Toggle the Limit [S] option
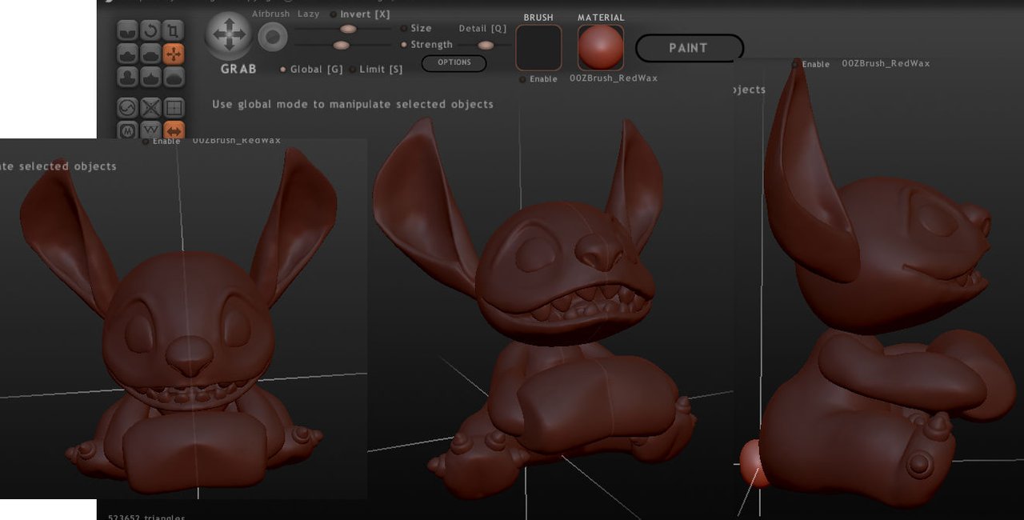This screenshot has height=520, width=1024. 375,69
